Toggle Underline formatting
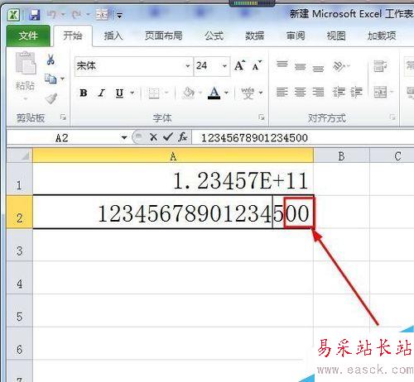This screenshot has height=382, width=414. [x=119, y=93]
